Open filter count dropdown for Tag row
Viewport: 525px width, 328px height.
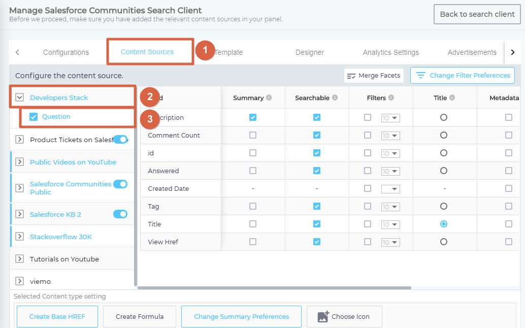point(390,207)
